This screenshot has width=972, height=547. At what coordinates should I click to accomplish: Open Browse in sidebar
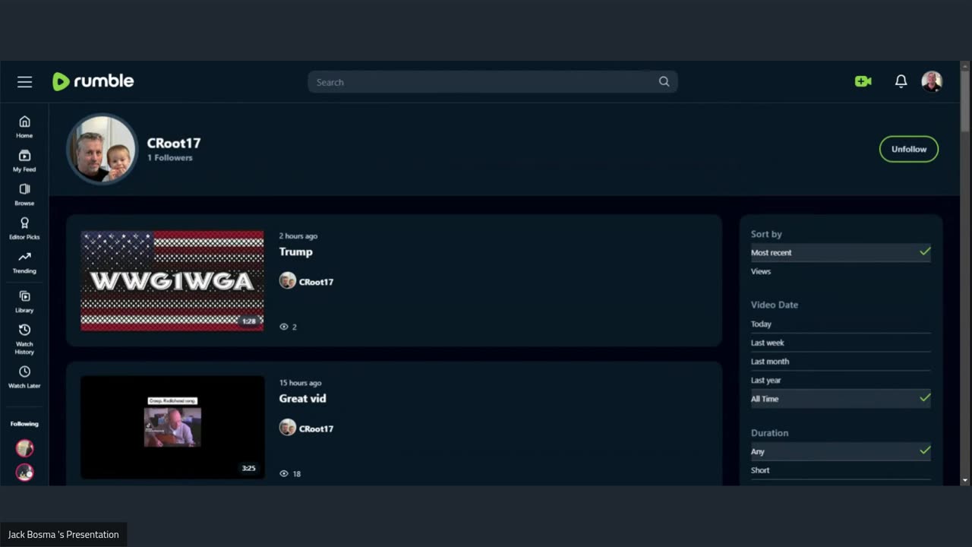pos(24,194)
